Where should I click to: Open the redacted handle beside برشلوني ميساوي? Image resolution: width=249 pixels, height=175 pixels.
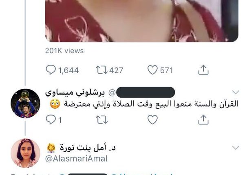point(142,92)
